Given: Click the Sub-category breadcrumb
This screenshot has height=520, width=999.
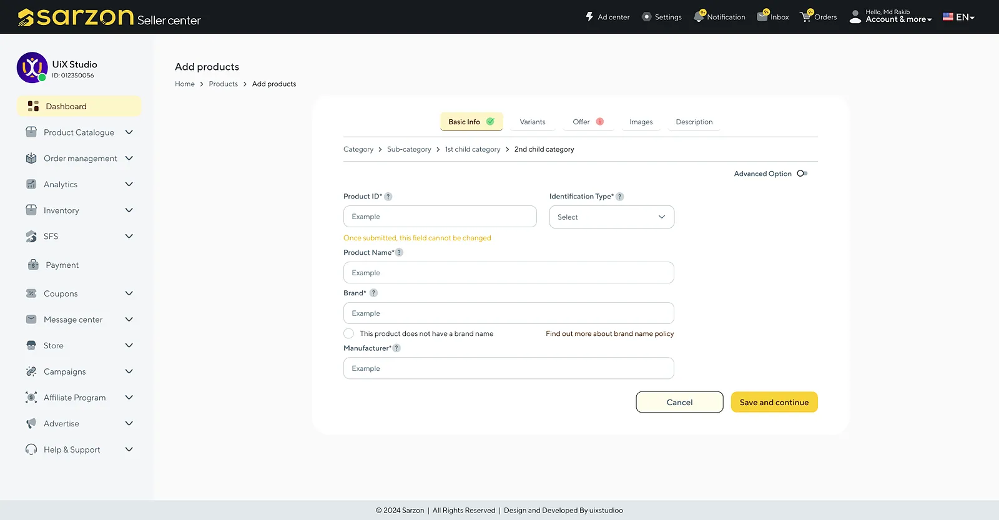Looking at the screenshot, I should tap(409, 149).
